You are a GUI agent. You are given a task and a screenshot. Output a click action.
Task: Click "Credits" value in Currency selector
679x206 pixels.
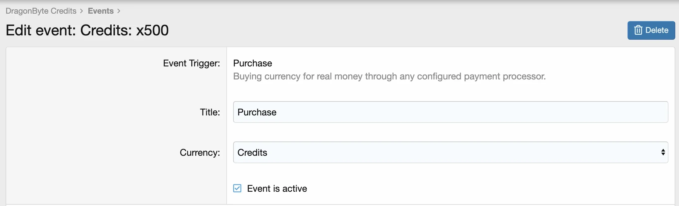[252, 153]
